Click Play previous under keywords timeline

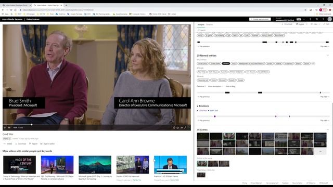[204, 46]
